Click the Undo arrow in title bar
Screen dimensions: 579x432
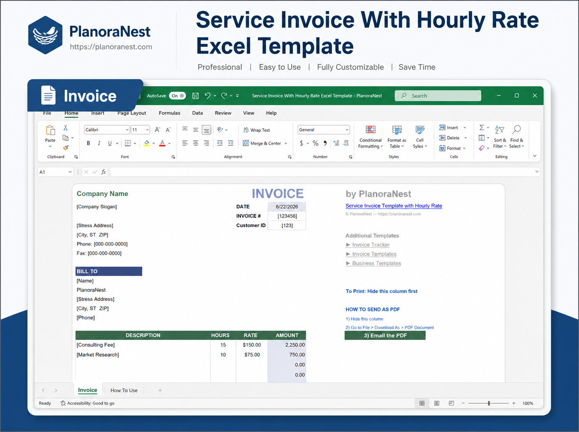click(x=207, y=95)
